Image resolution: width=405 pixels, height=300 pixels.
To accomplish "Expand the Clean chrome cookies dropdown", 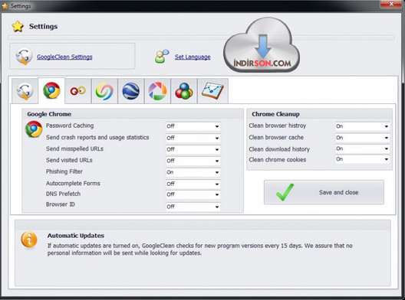I will 362,159.
